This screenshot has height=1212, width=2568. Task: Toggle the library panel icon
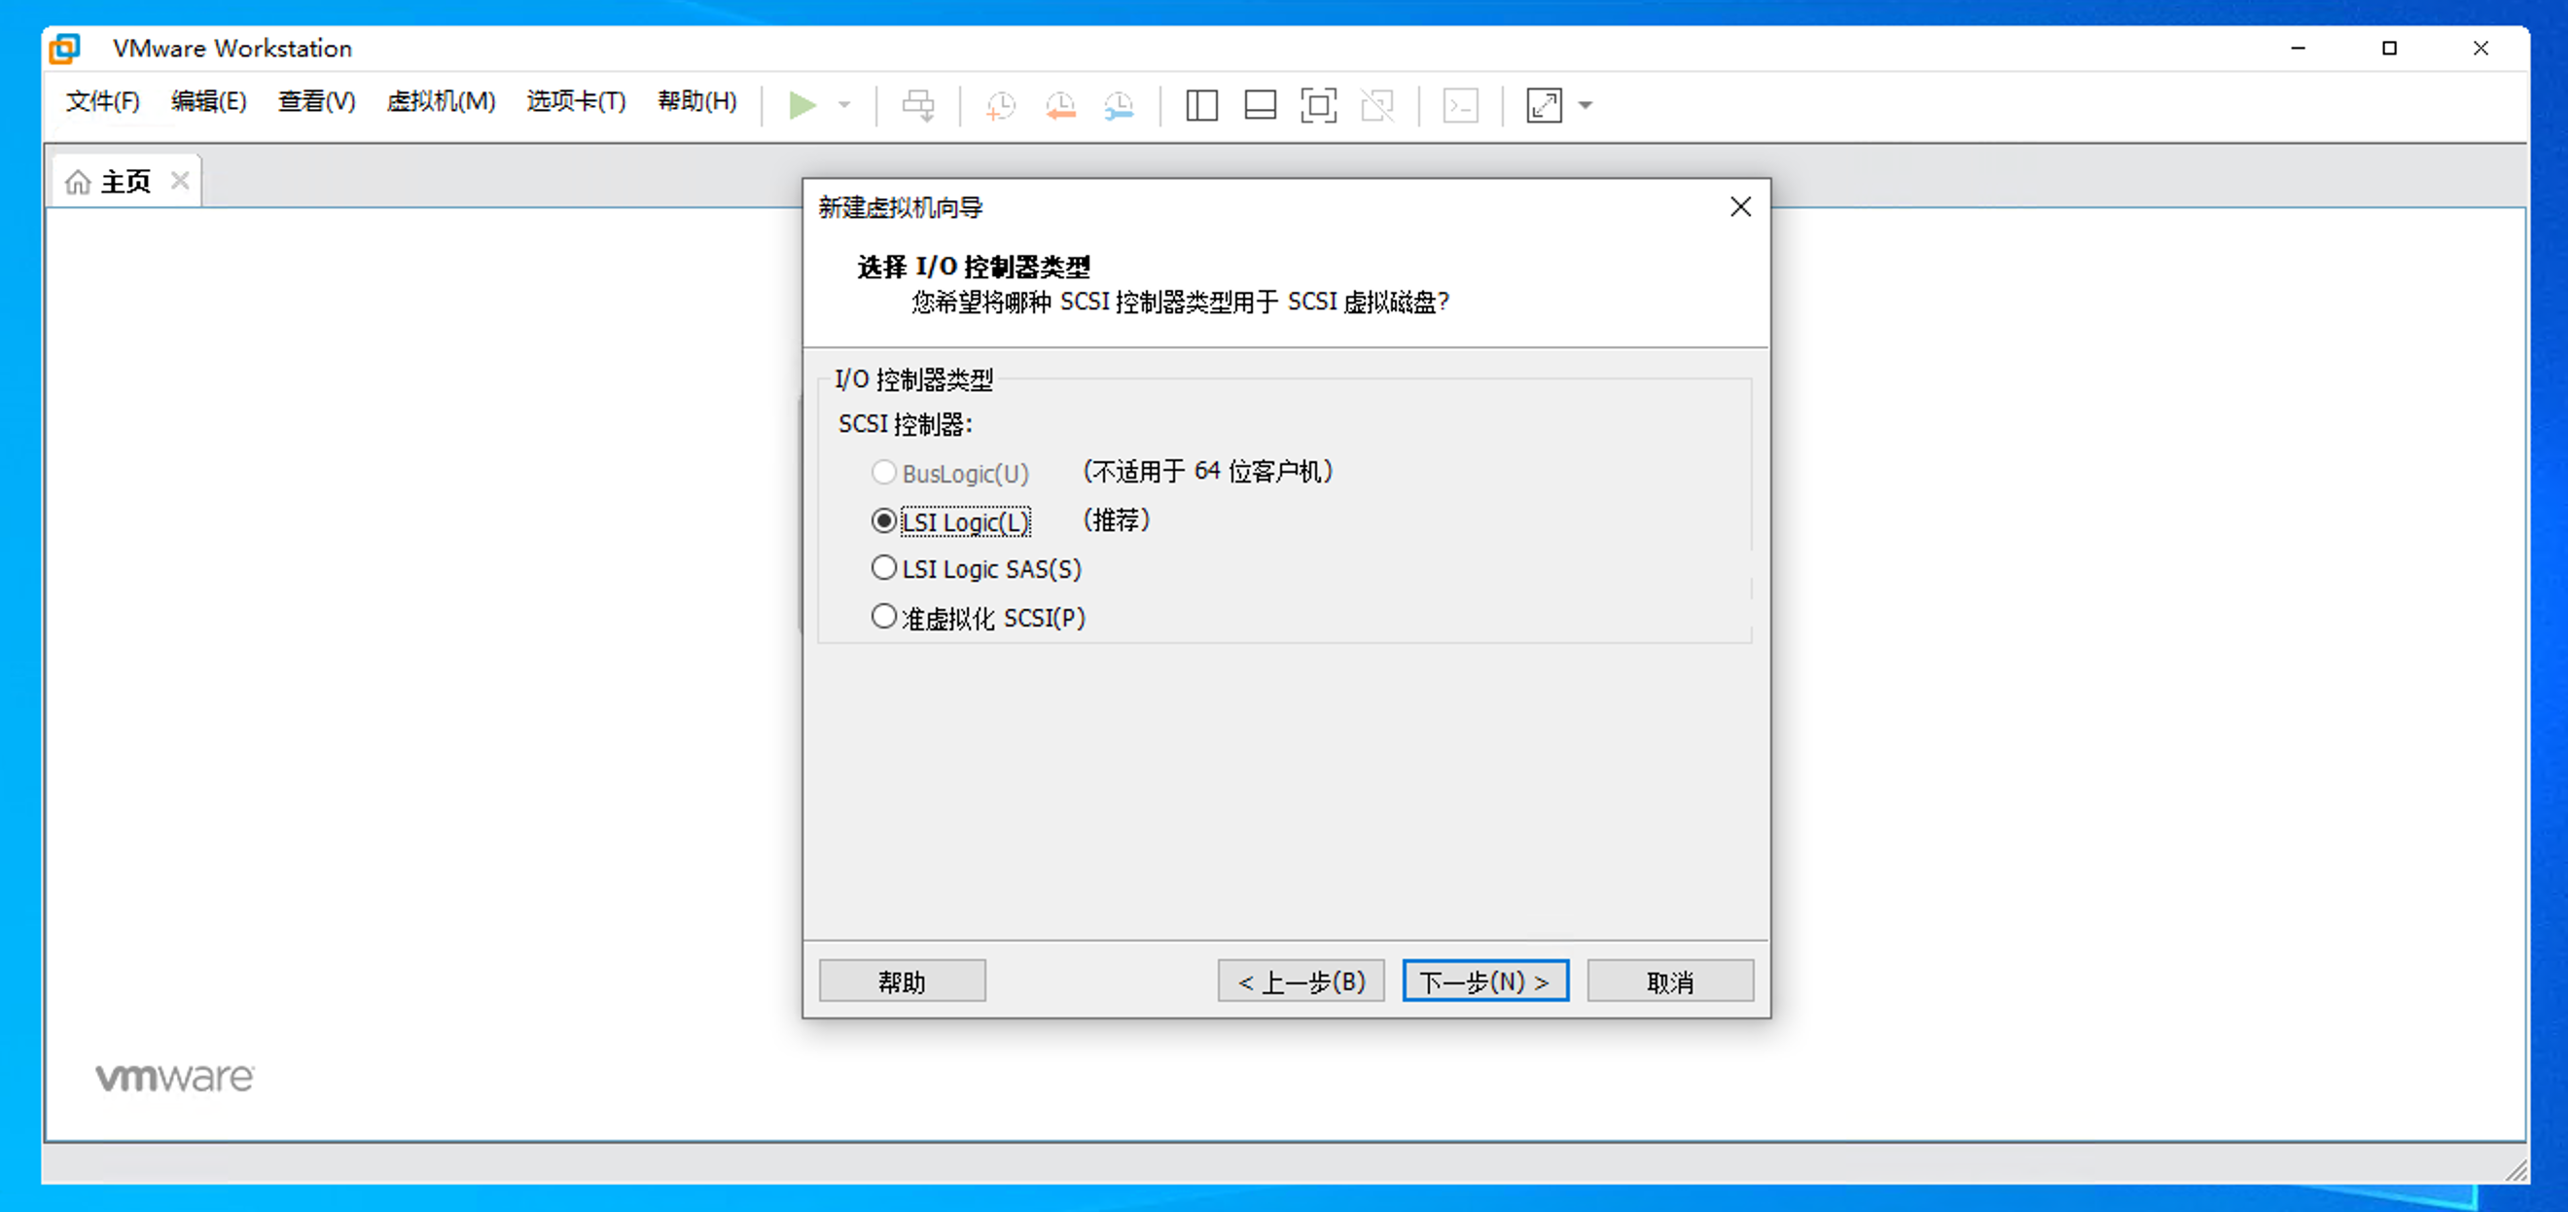[x=1201, y=105]
